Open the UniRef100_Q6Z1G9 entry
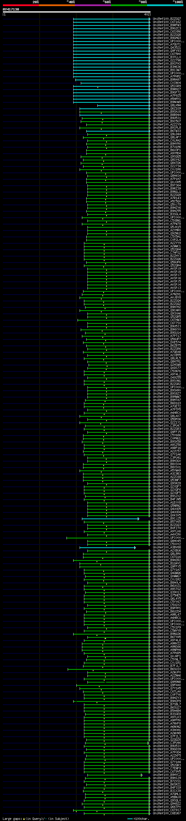Screen dimensions: 186x821 [x=167, y=109]
